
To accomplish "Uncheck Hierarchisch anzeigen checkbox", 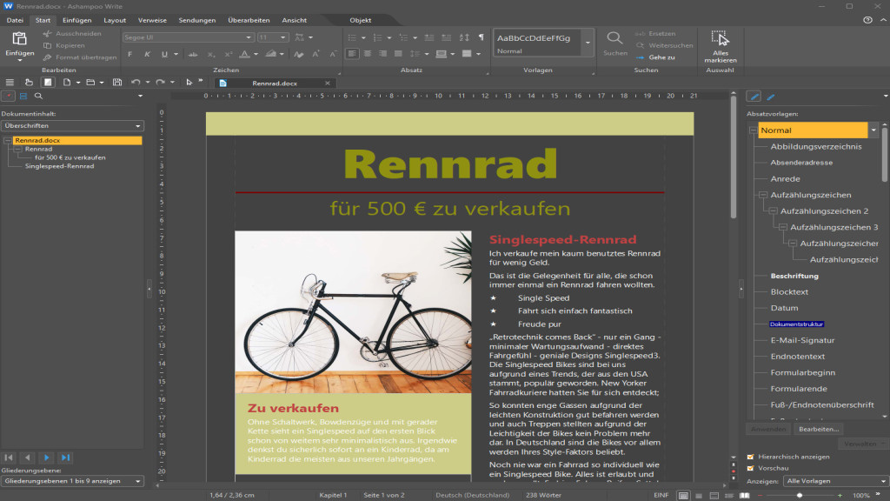I will click(x=751, y=456).
